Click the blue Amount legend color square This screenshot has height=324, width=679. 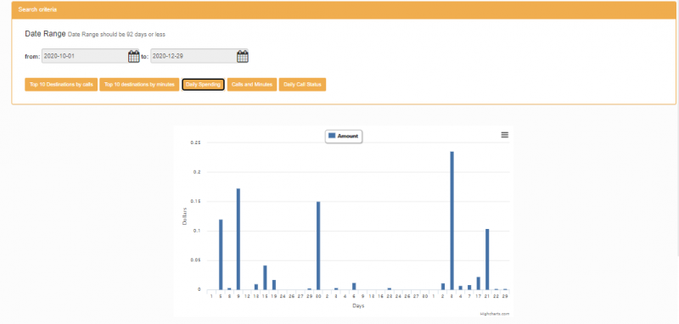(x=332, y=136)
